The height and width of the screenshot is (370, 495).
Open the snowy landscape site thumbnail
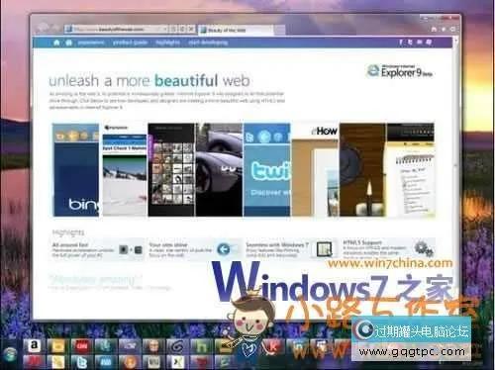tap(124, 170)
